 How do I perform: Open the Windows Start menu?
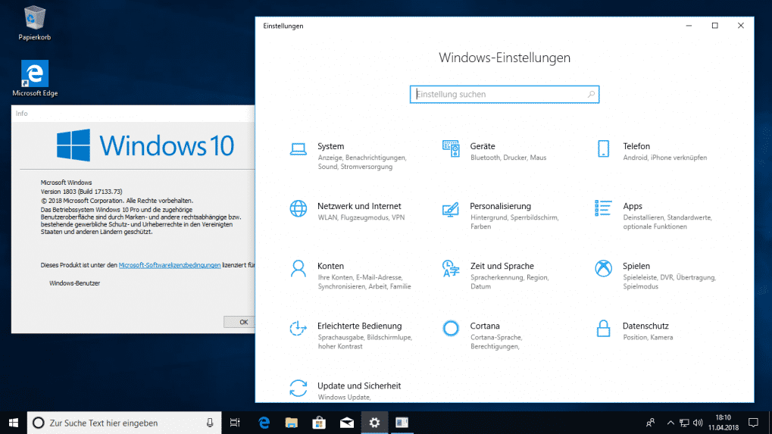[14, 423]
